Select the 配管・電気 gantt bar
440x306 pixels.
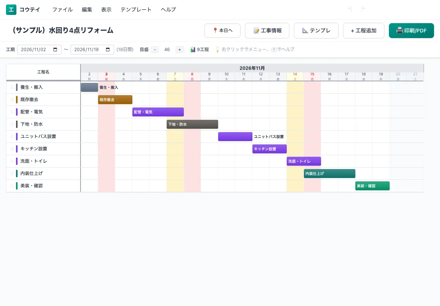pyautogui.click(x=158, y=112)
